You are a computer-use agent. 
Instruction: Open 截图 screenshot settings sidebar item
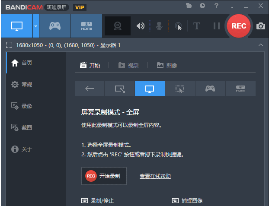coord(36,127)
